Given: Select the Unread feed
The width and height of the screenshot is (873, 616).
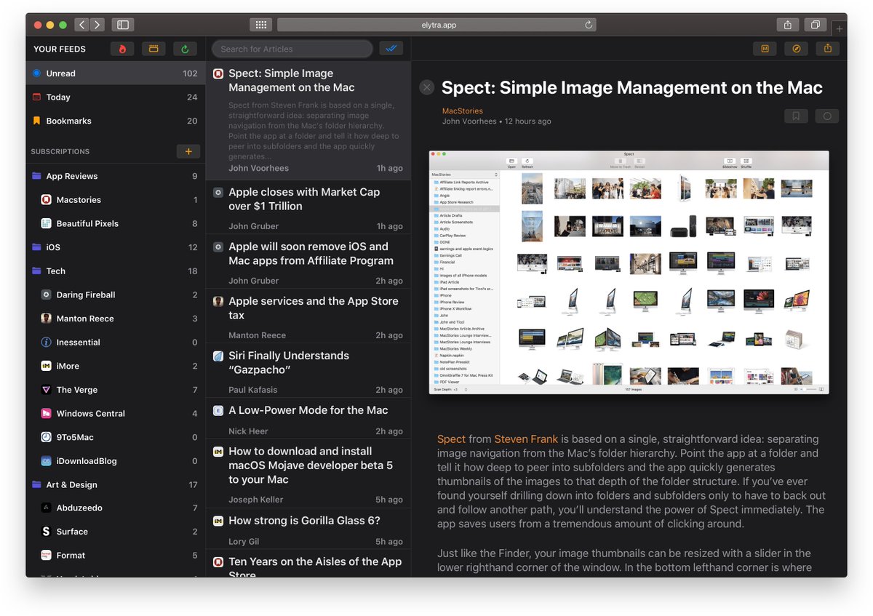Looking at the screenshot, I should 116,73.
